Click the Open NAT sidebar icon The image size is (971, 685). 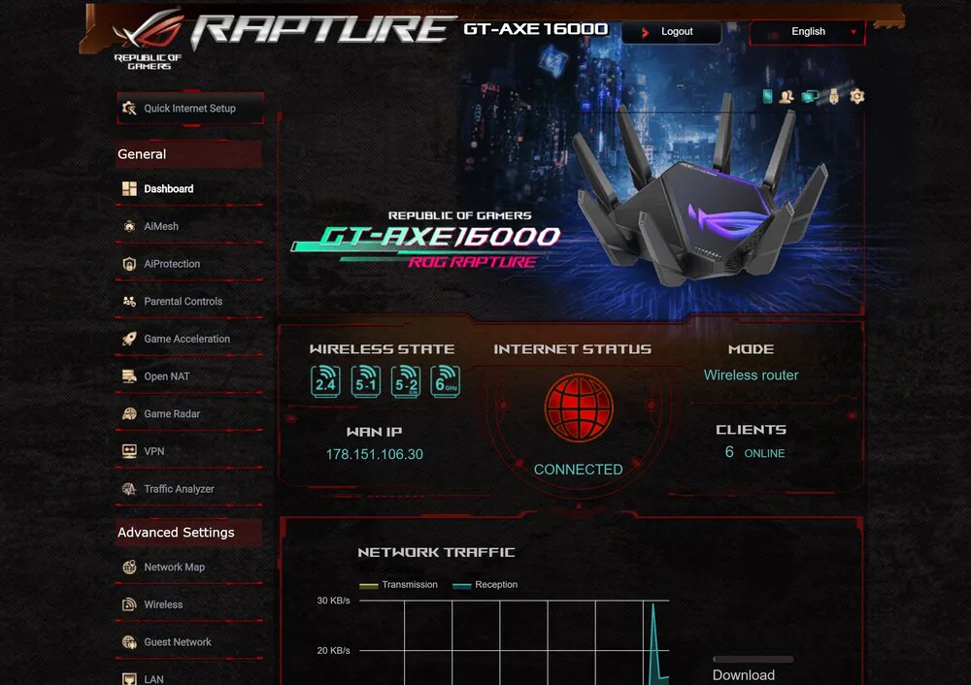click(x=129, y=376)
